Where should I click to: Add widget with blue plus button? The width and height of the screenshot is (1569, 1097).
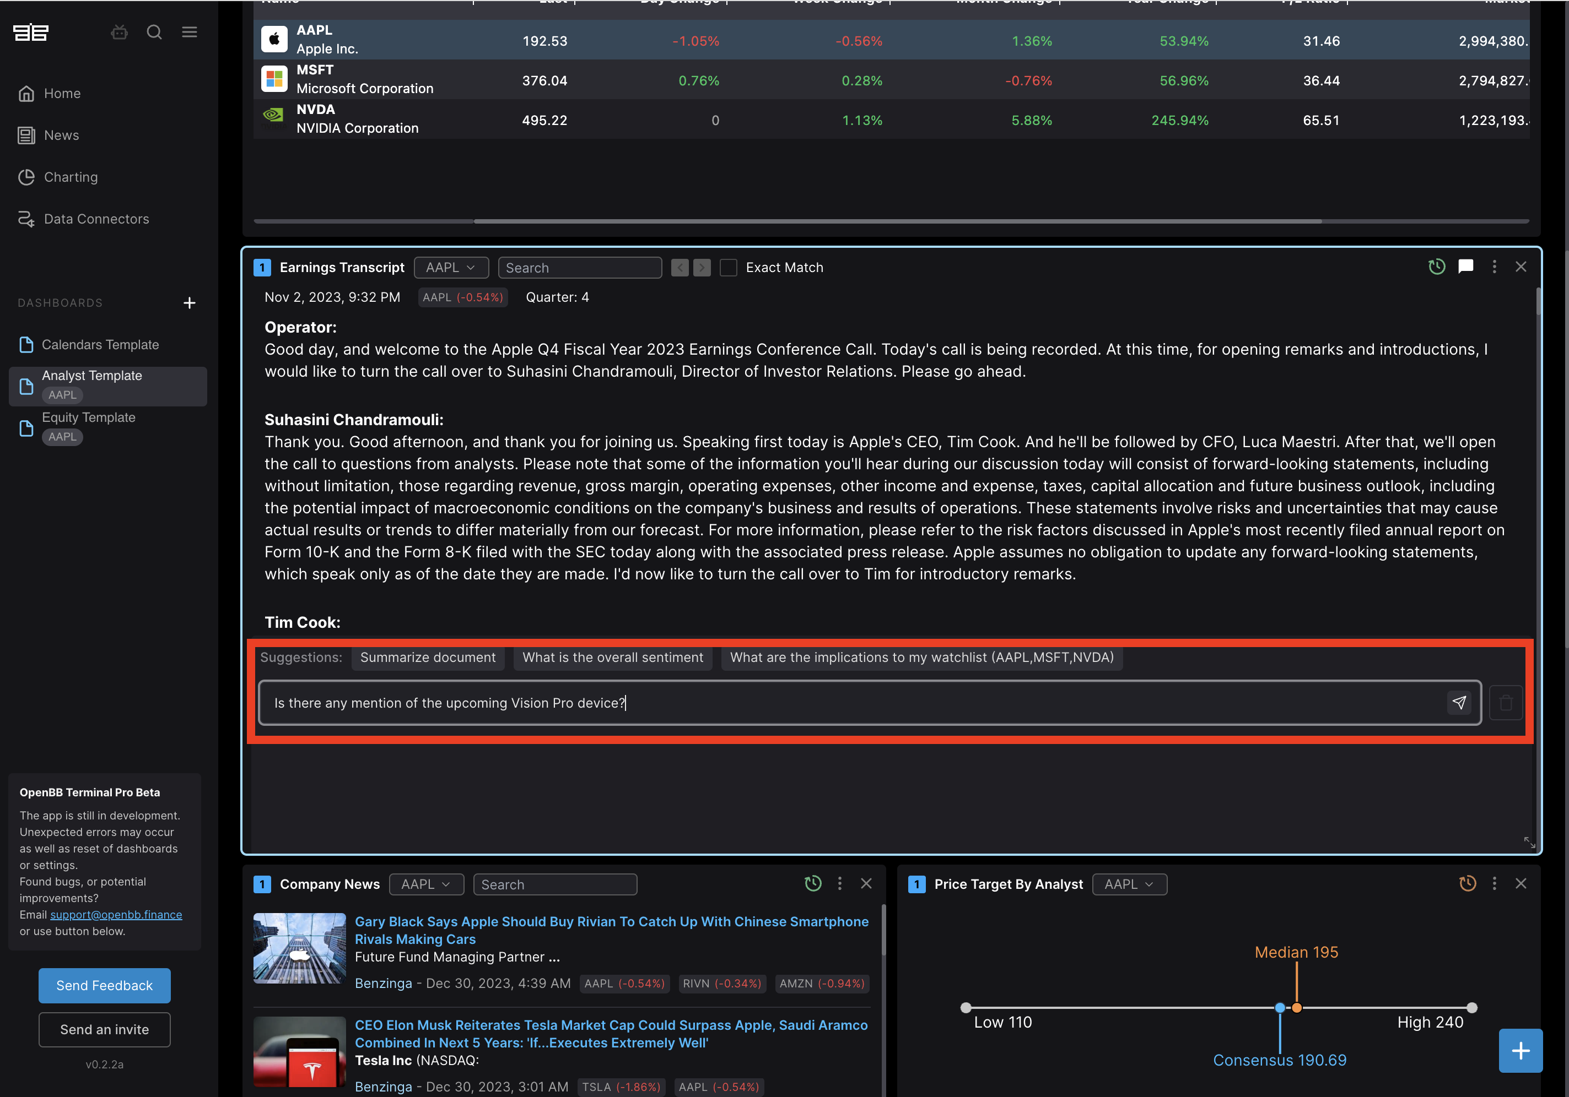(x=1520, y=1051)
